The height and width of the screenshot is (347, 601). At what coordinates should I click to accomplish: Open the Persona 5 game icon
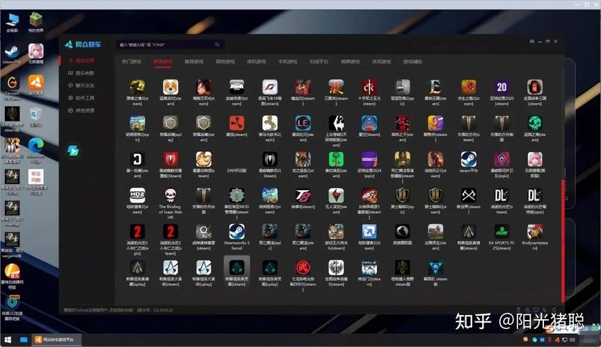[369, 195]
